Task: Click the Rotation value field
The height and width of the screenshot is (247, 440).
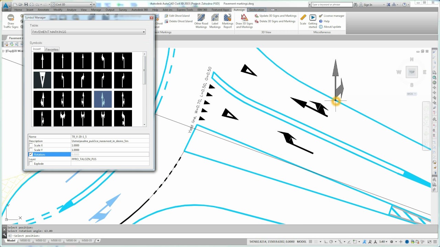Action: coord(110,154)
